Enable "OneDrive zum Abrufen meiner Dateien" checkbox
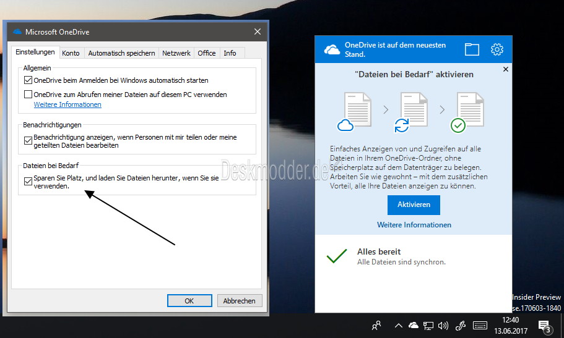Viewport: 564px width, 338px height. (x=28, y=95)
